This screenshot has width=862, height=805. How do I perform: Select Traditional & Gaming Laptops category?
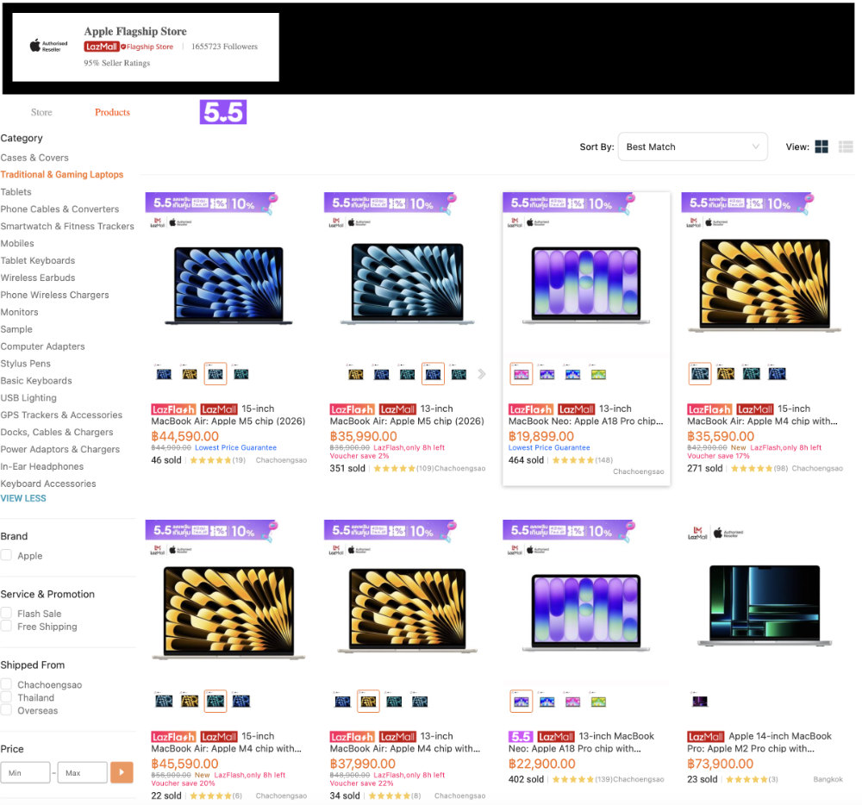point(61,175)
